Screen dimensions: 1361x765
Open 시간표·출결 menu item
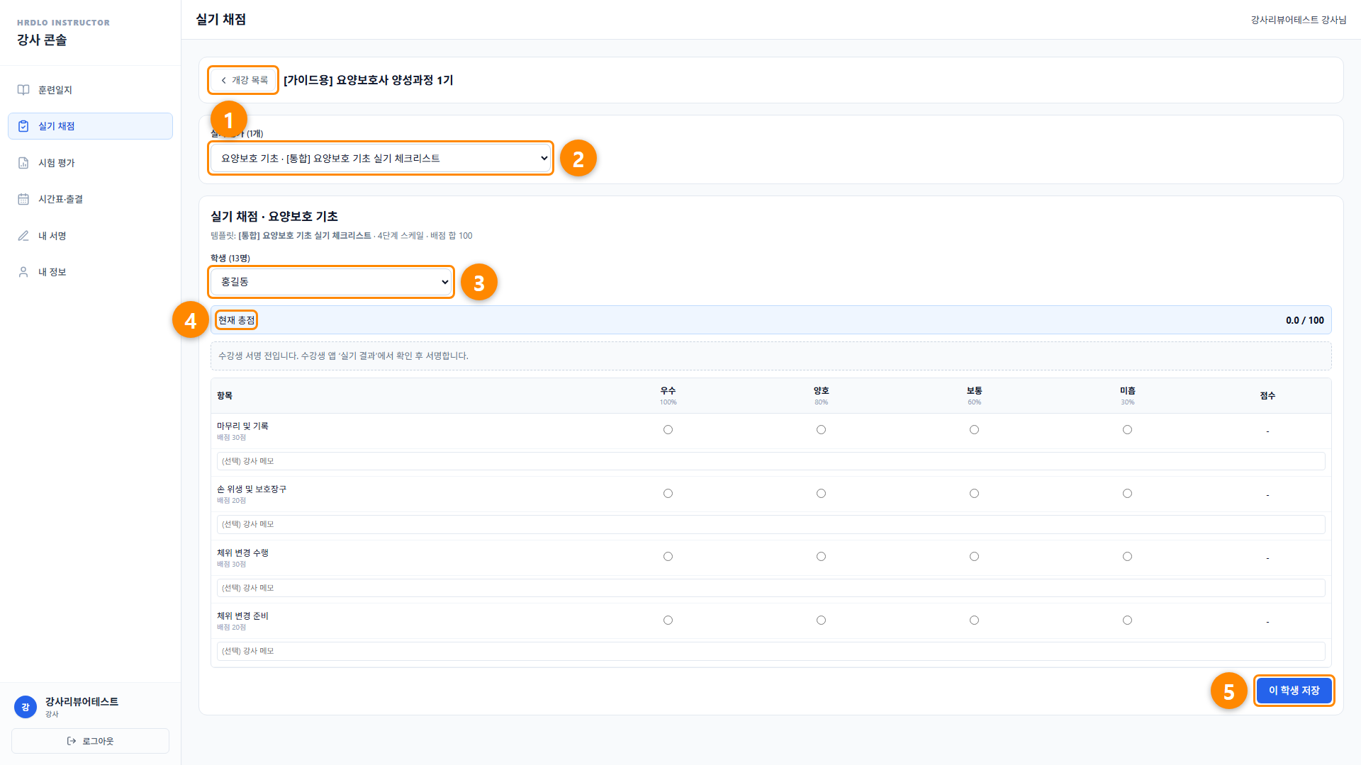[90, 199]
